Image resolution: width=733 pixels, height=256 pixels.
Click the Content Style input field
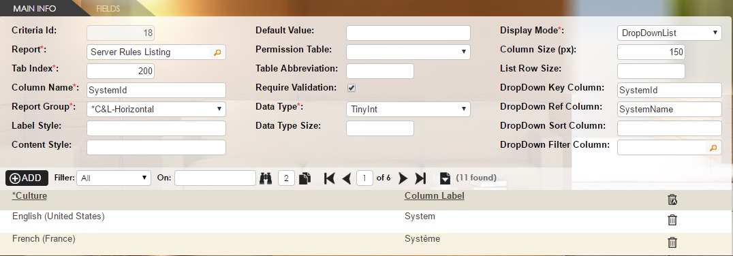pyautogui.click(x=156, y=148)
